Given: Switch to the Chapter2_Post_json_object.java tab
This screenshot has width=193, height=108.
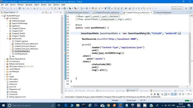Looking at the screenshot, I should click(107, 13).
